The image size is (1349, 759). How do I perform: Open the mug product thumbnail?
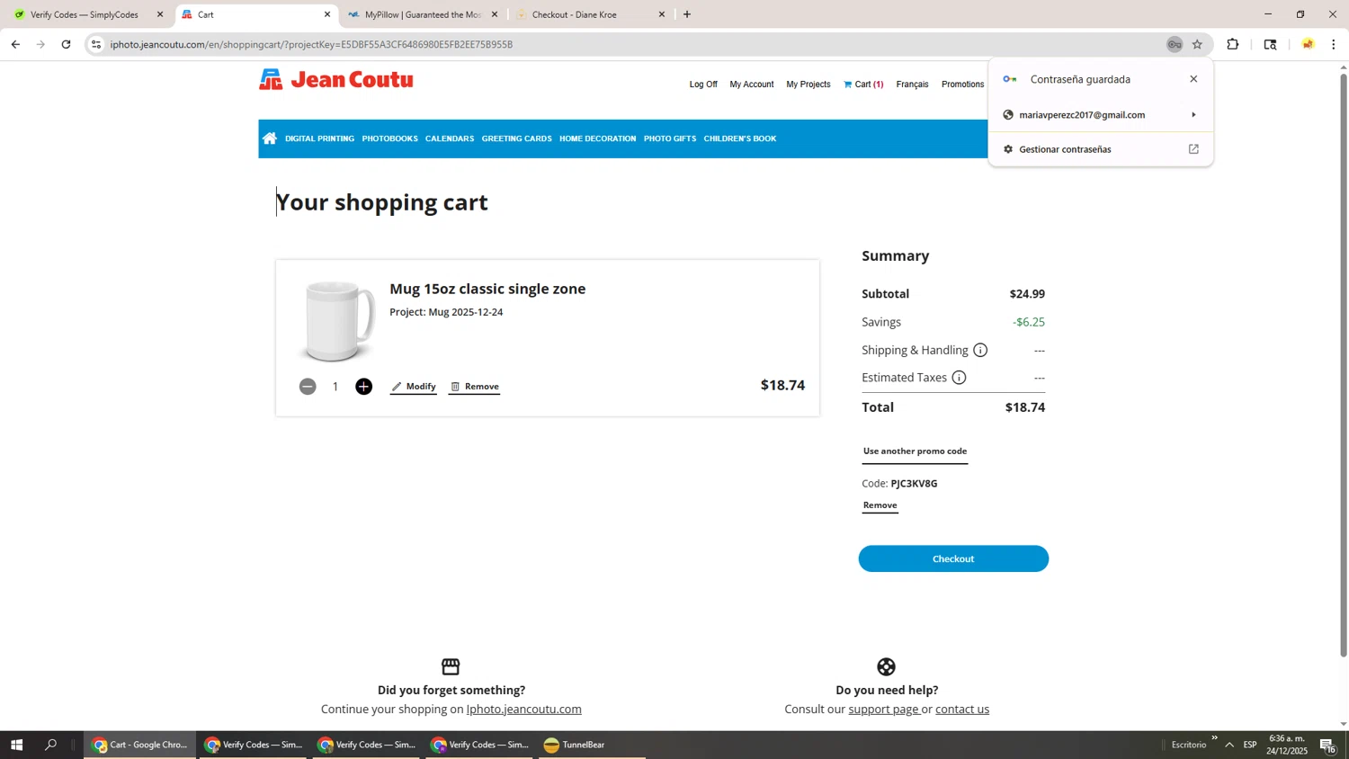(337, 320)
